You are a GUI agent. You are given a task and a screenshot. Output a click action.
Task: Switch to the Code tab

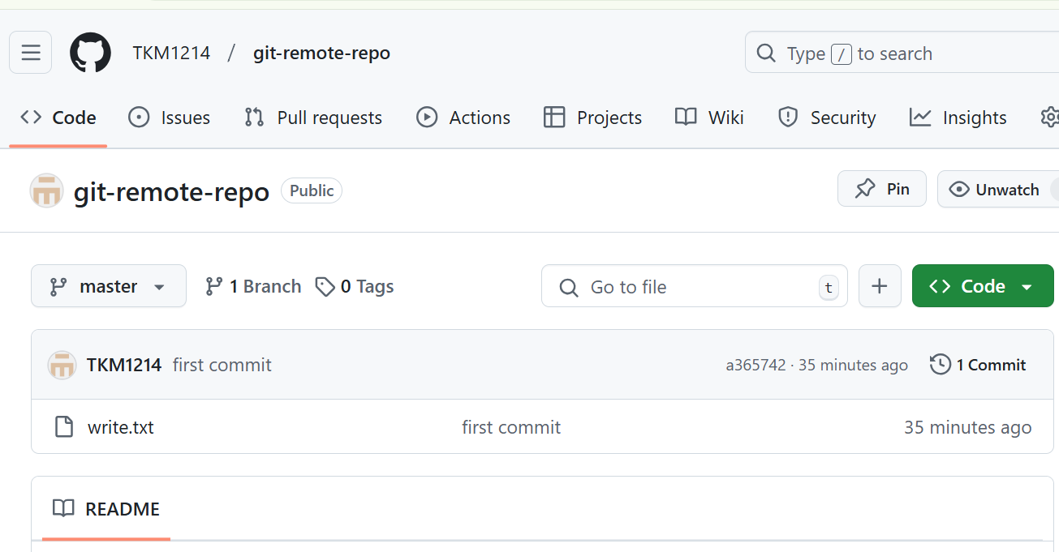coord(58,118)
